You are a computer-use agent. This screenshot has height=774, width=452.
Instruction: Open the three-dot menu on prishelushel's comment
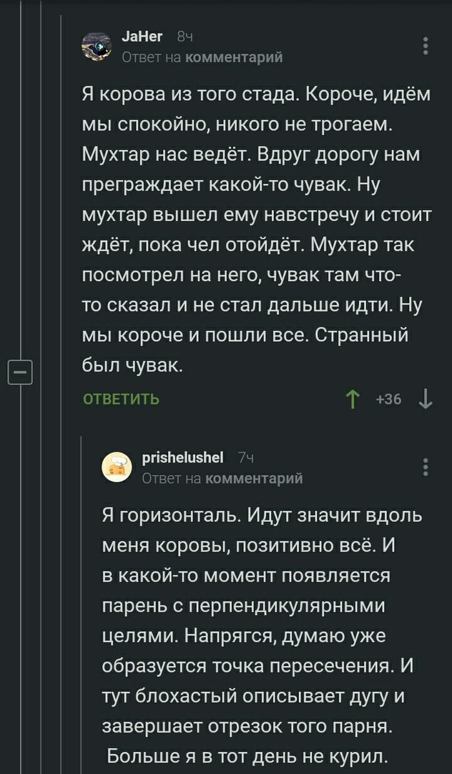425,467
